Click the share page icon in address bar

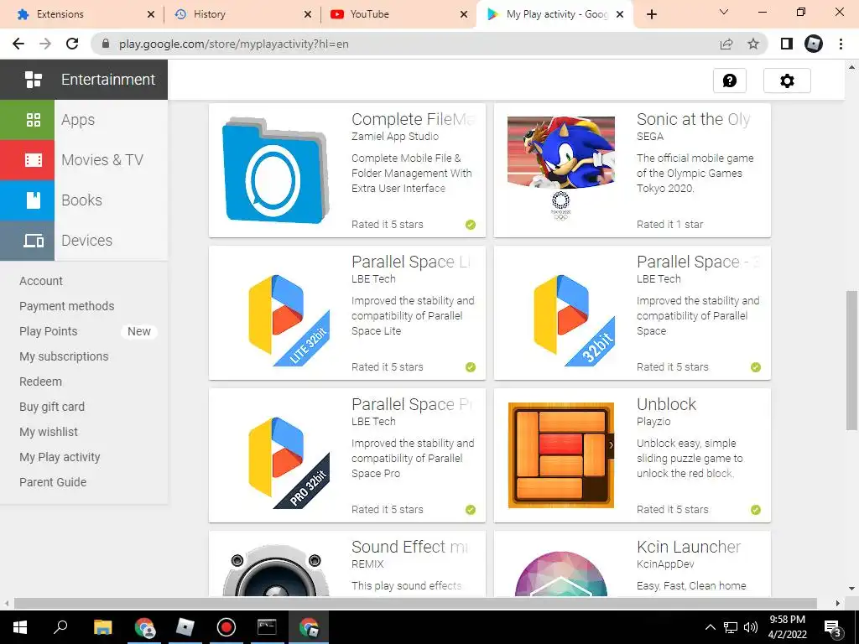point(726,44)
